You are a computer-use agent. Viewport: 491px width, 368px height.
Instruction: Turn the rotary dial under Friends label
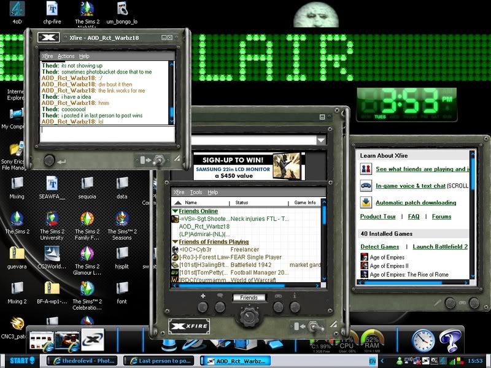coord(249,316)
